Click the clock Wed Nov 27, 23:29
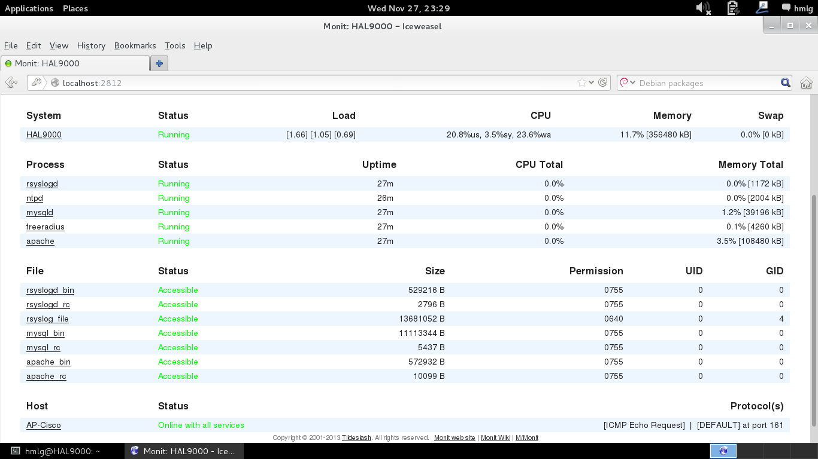The width and height of the screenshot is (818, 459). [409, 8]
